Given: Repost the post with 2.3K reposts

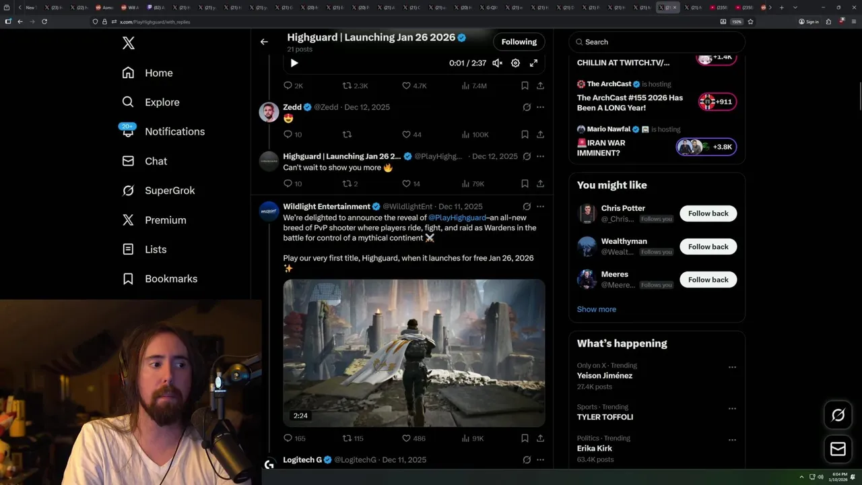Looking at the screenshot, I should [355, 86].
